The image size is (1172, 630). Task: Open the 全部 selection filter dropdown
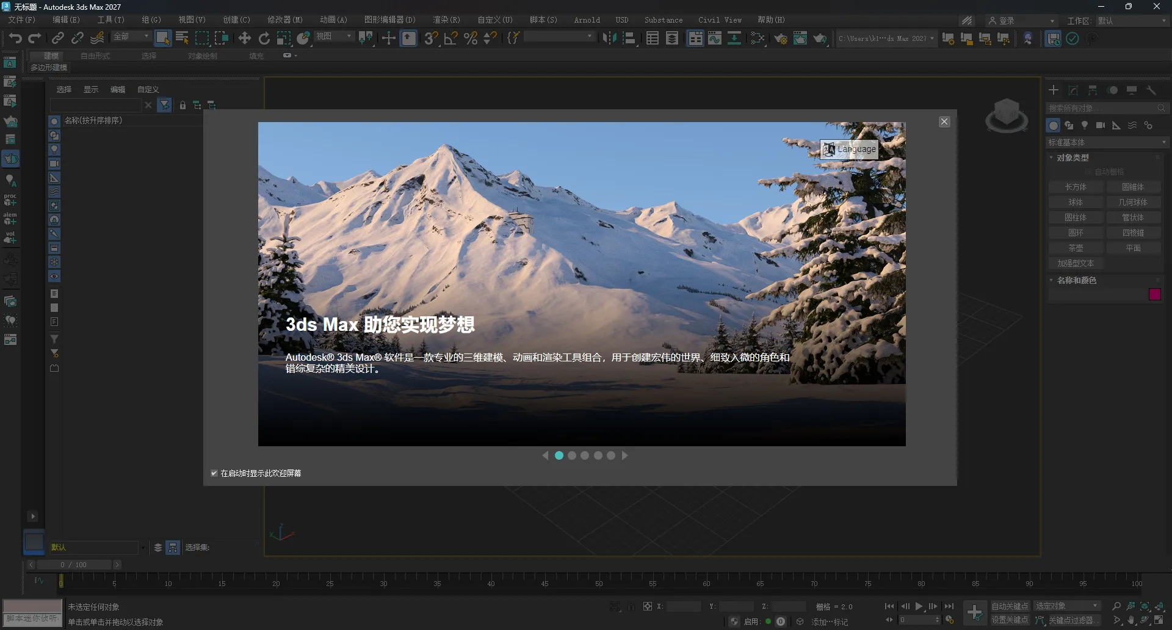coord(131,37)
